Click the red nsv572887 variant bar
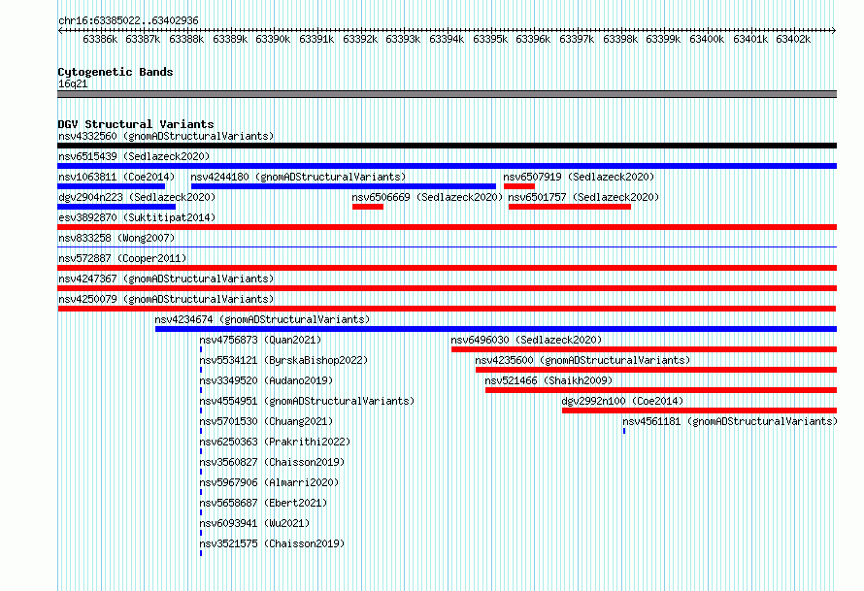 [447, 268]
